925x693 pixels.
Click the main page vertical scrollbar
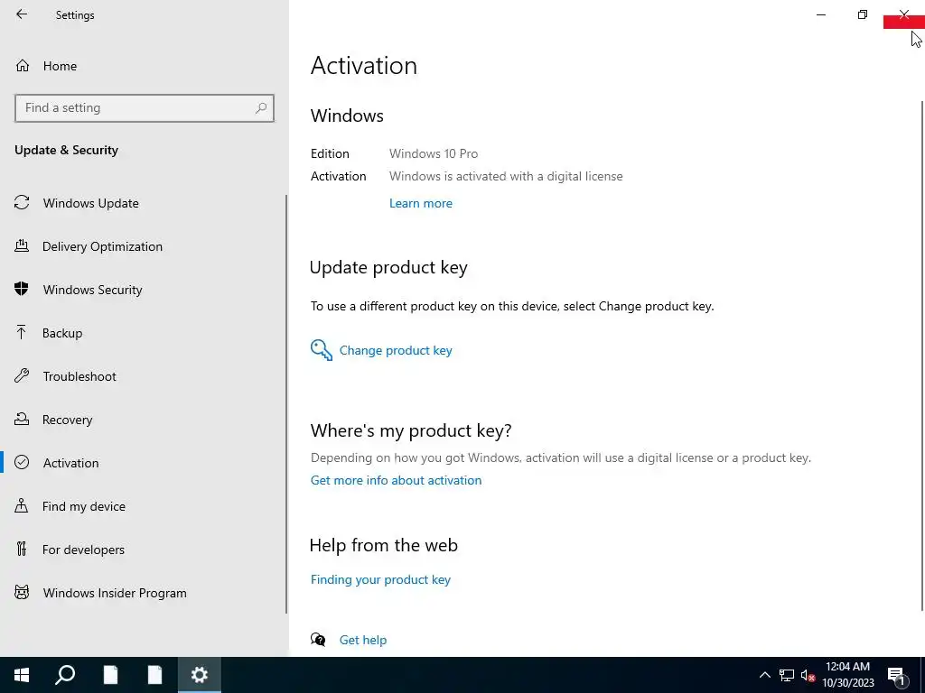921,356
